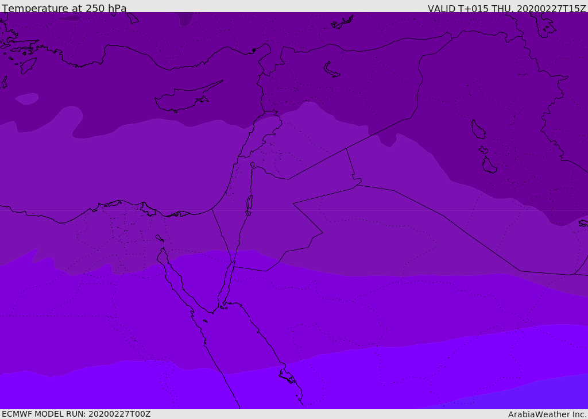588x419 pixels.
Task: Click the Dead Sea outline on the map
Action: point(249,203)
